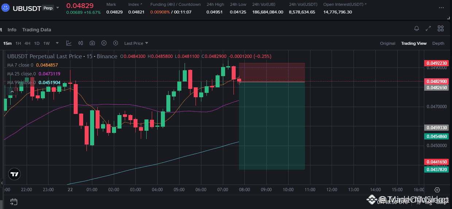The image size is (452, 209).
Task: Switch to the 4H timeframe
Action: coord(27,43)
